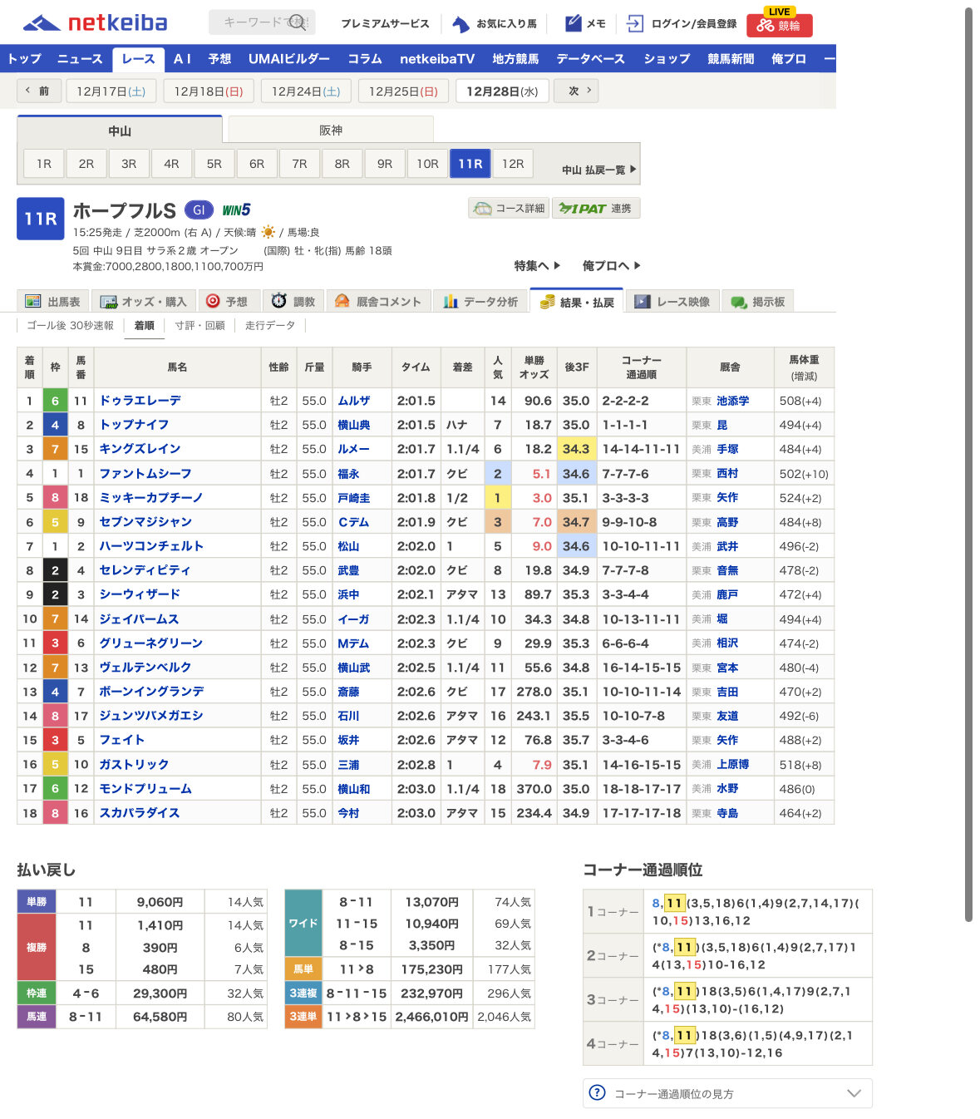
Task: Open the memo pencil icon
Action: [x=574, y=23]
